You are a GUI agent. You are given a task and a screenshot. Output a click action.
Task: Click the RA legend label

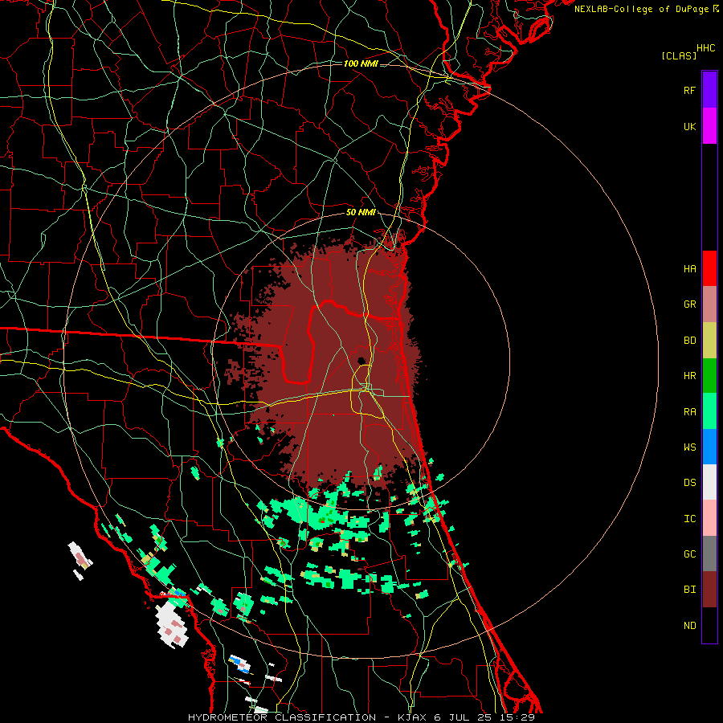pos(689,412)
